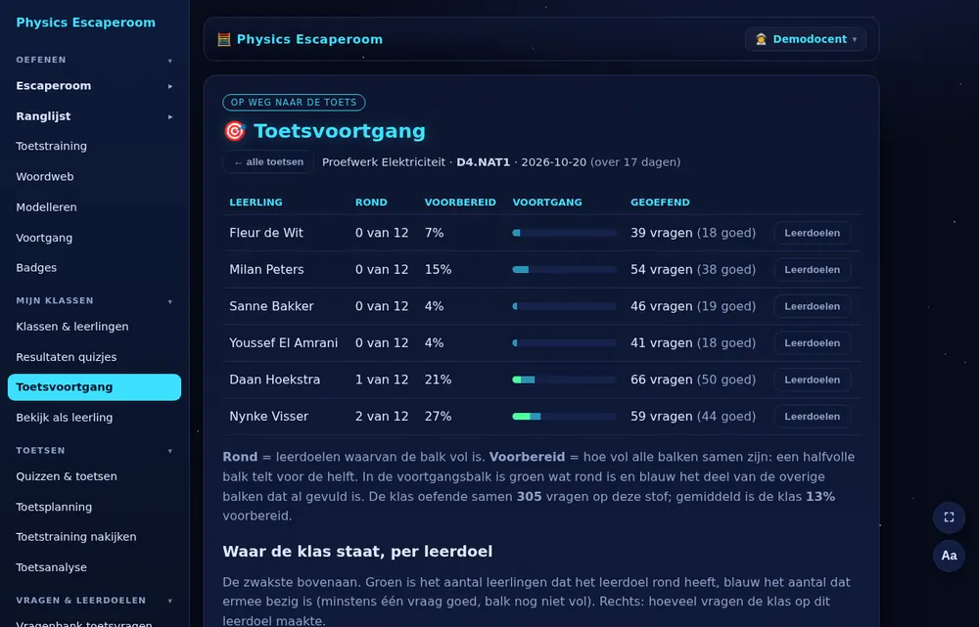
Task: Open Leerdoelen for Youssef El Amrani
Action: (x=812, y=343)
